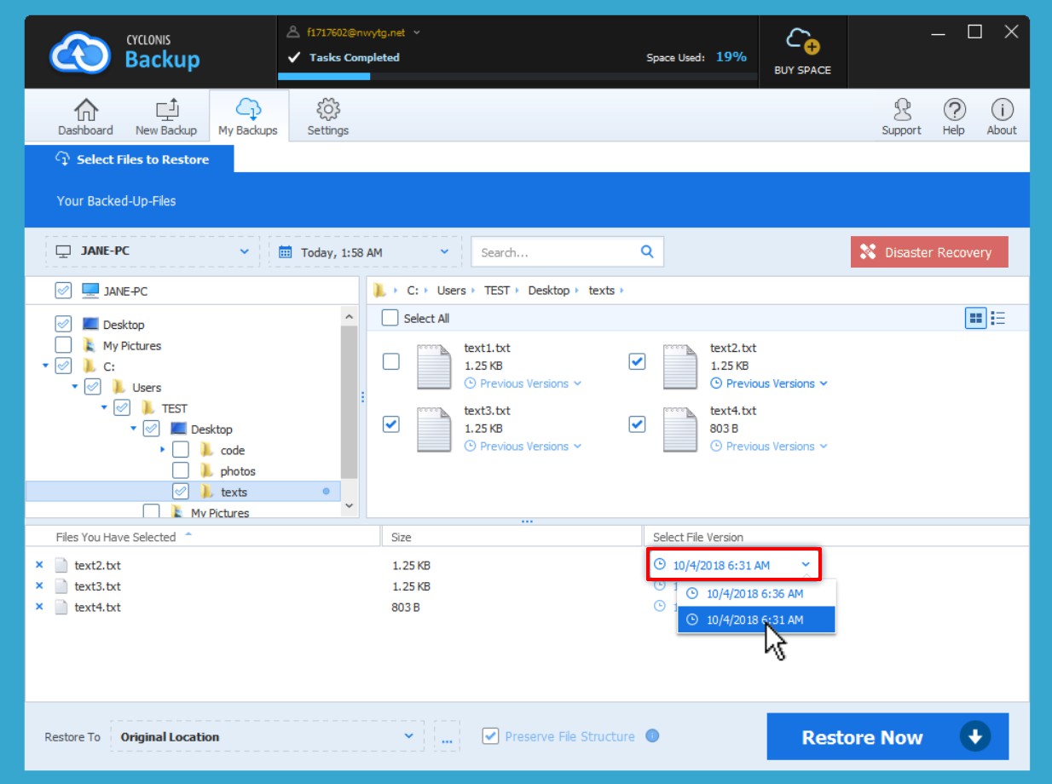The height and width of the screenshot is (784, 1052).
Task: Toggle the Select All checkbox
Action: (390, 319)
